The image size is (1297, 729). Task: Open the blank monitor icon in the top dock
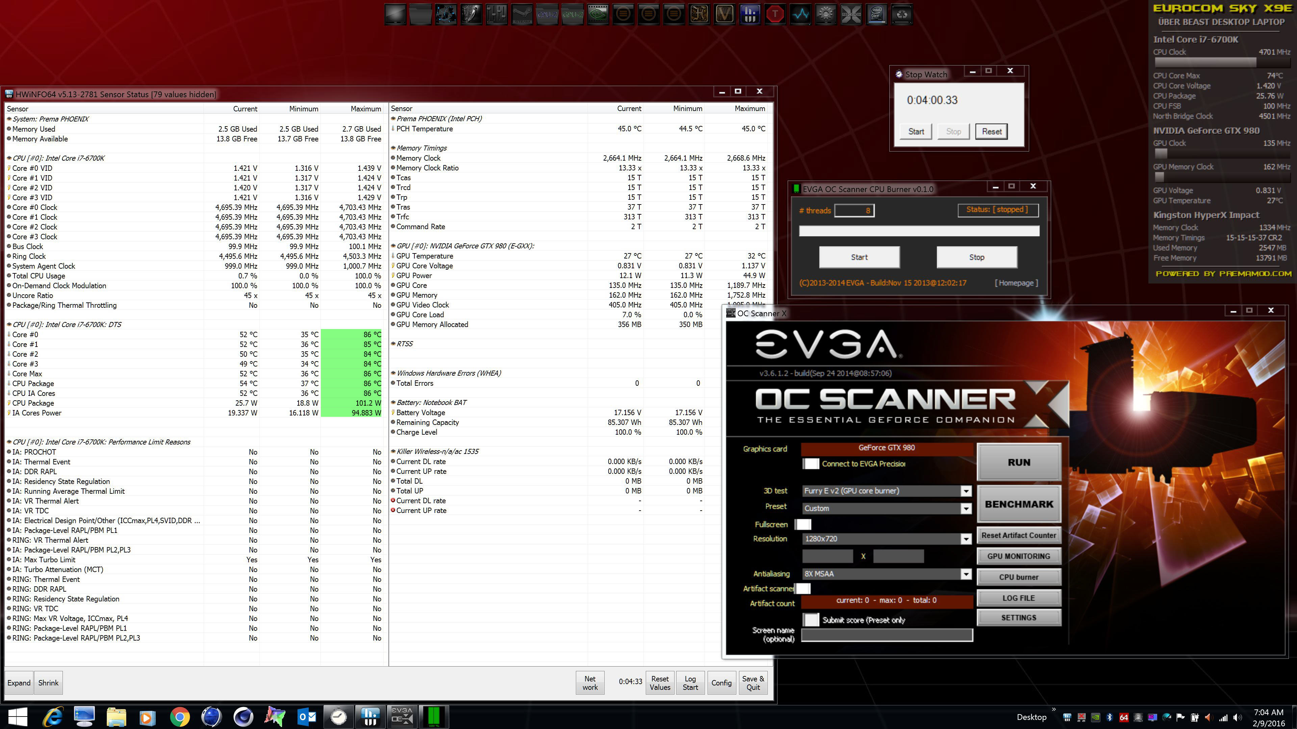(x=395, y=15)
